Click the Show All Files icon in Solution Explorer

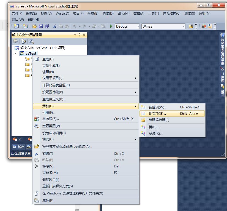pyautogui.click(x=23, y=41)
